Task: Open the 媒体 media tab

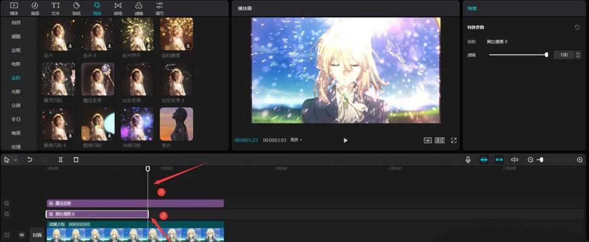Action: coord(14,8)
